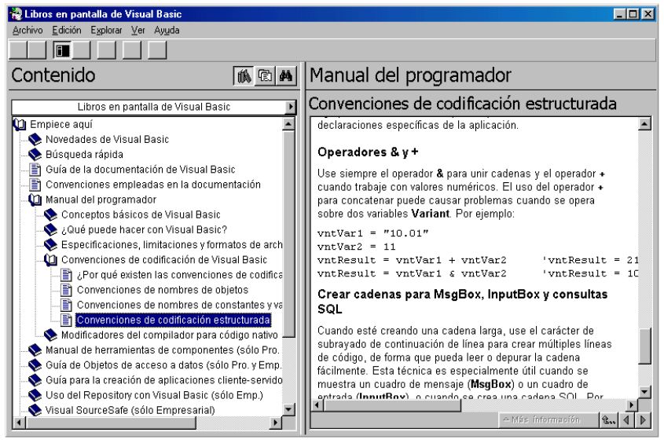Expand the Conceptos básicos de Visual Basic book
This screenshot has height=443, width=664.
[50, 215]
